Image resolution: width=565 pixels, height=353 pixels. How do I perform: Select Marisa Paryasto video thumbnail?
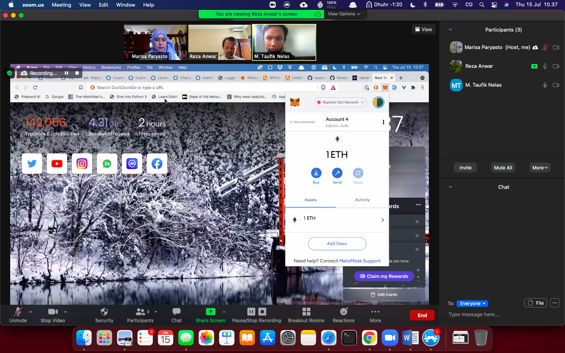click(155, 42)
